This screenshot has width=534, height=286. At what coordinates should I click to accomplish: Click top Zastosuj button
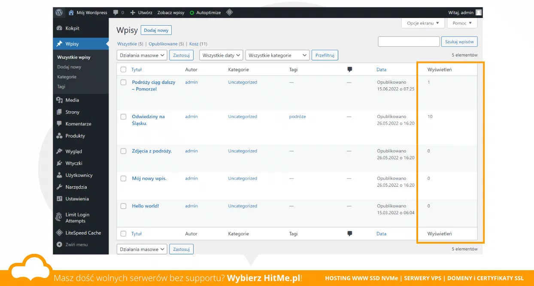[x=182, y=55]
